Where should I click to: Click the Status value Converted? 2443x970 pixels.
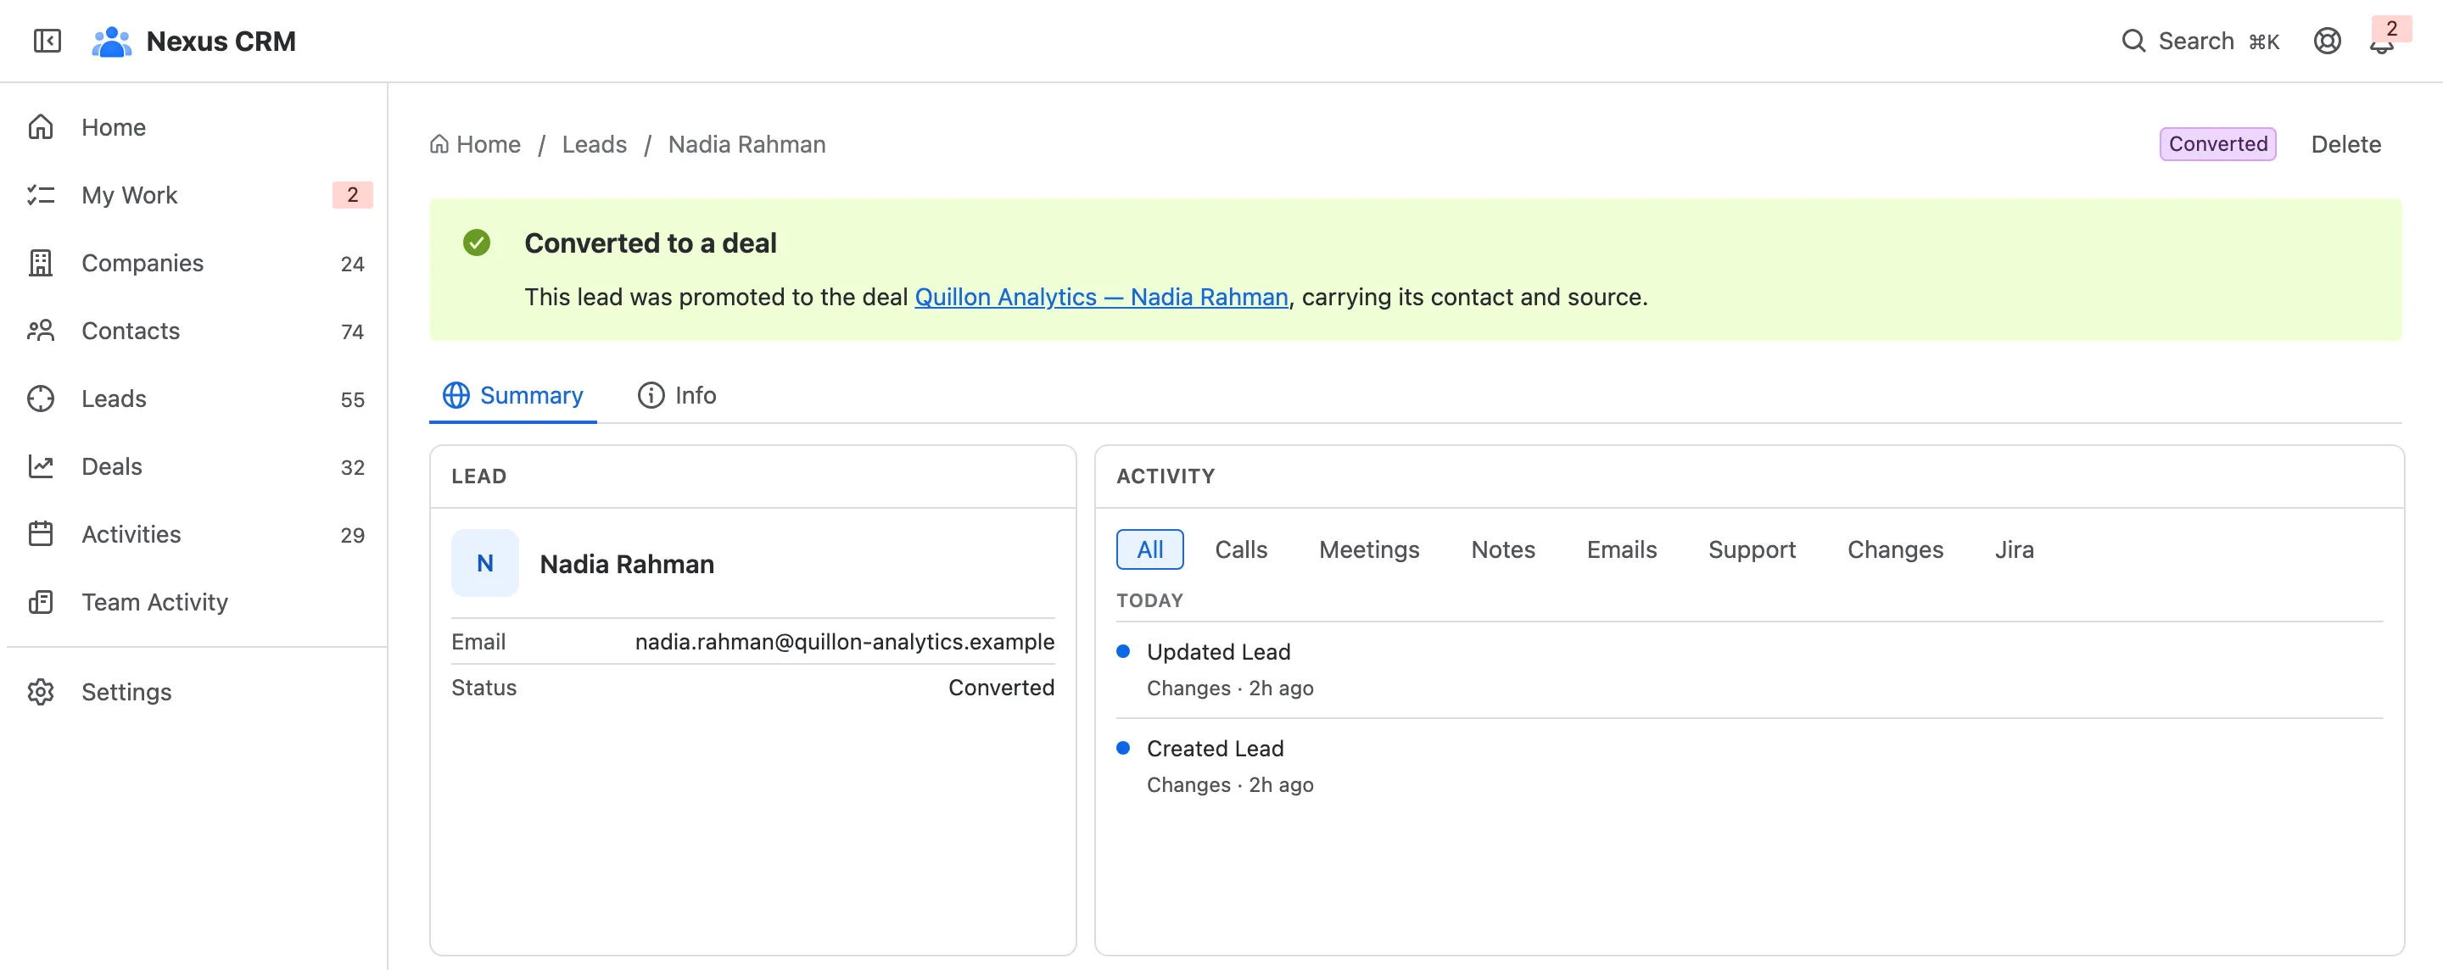coord(1001,688)
